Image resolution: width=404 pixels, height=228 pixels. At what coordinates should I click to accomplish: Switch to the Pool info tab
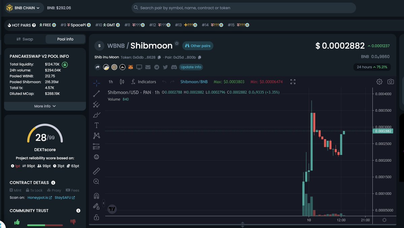click(65, 39)
